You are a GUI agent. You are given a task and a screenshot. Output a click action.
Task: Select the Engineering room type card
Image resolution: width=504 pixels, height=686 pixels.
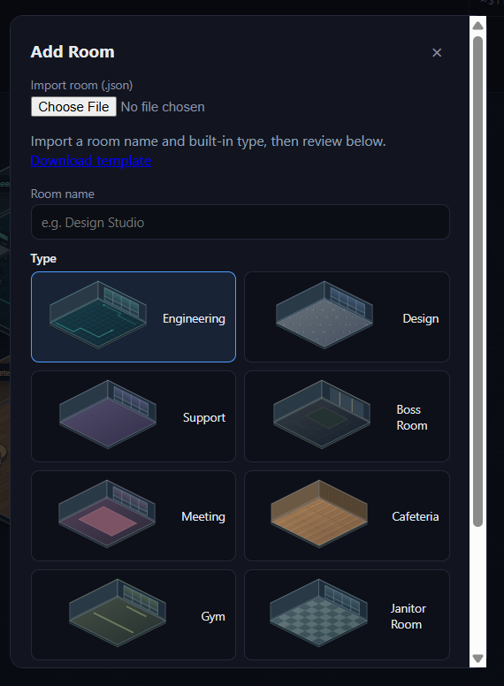(134, 316)
